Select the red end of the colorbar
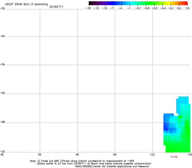 tap(186, 3)
